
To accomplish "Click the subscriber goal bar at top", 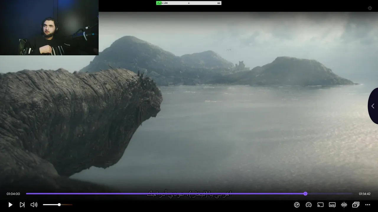I will [189, 3].
